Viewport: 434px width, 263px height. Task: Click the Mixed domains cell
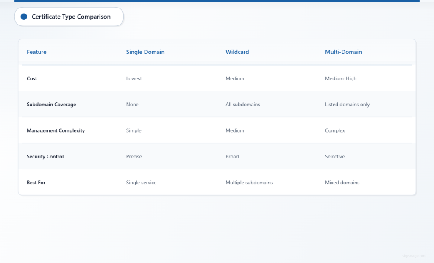[342, 183]
